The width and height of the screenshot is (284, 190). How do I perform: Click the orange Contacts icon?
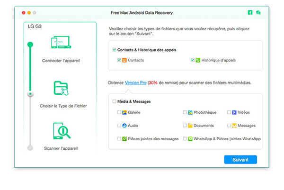point(124,60)
